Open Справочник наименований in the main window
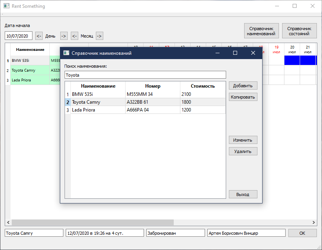322x250 pixels. coord(261,31)
